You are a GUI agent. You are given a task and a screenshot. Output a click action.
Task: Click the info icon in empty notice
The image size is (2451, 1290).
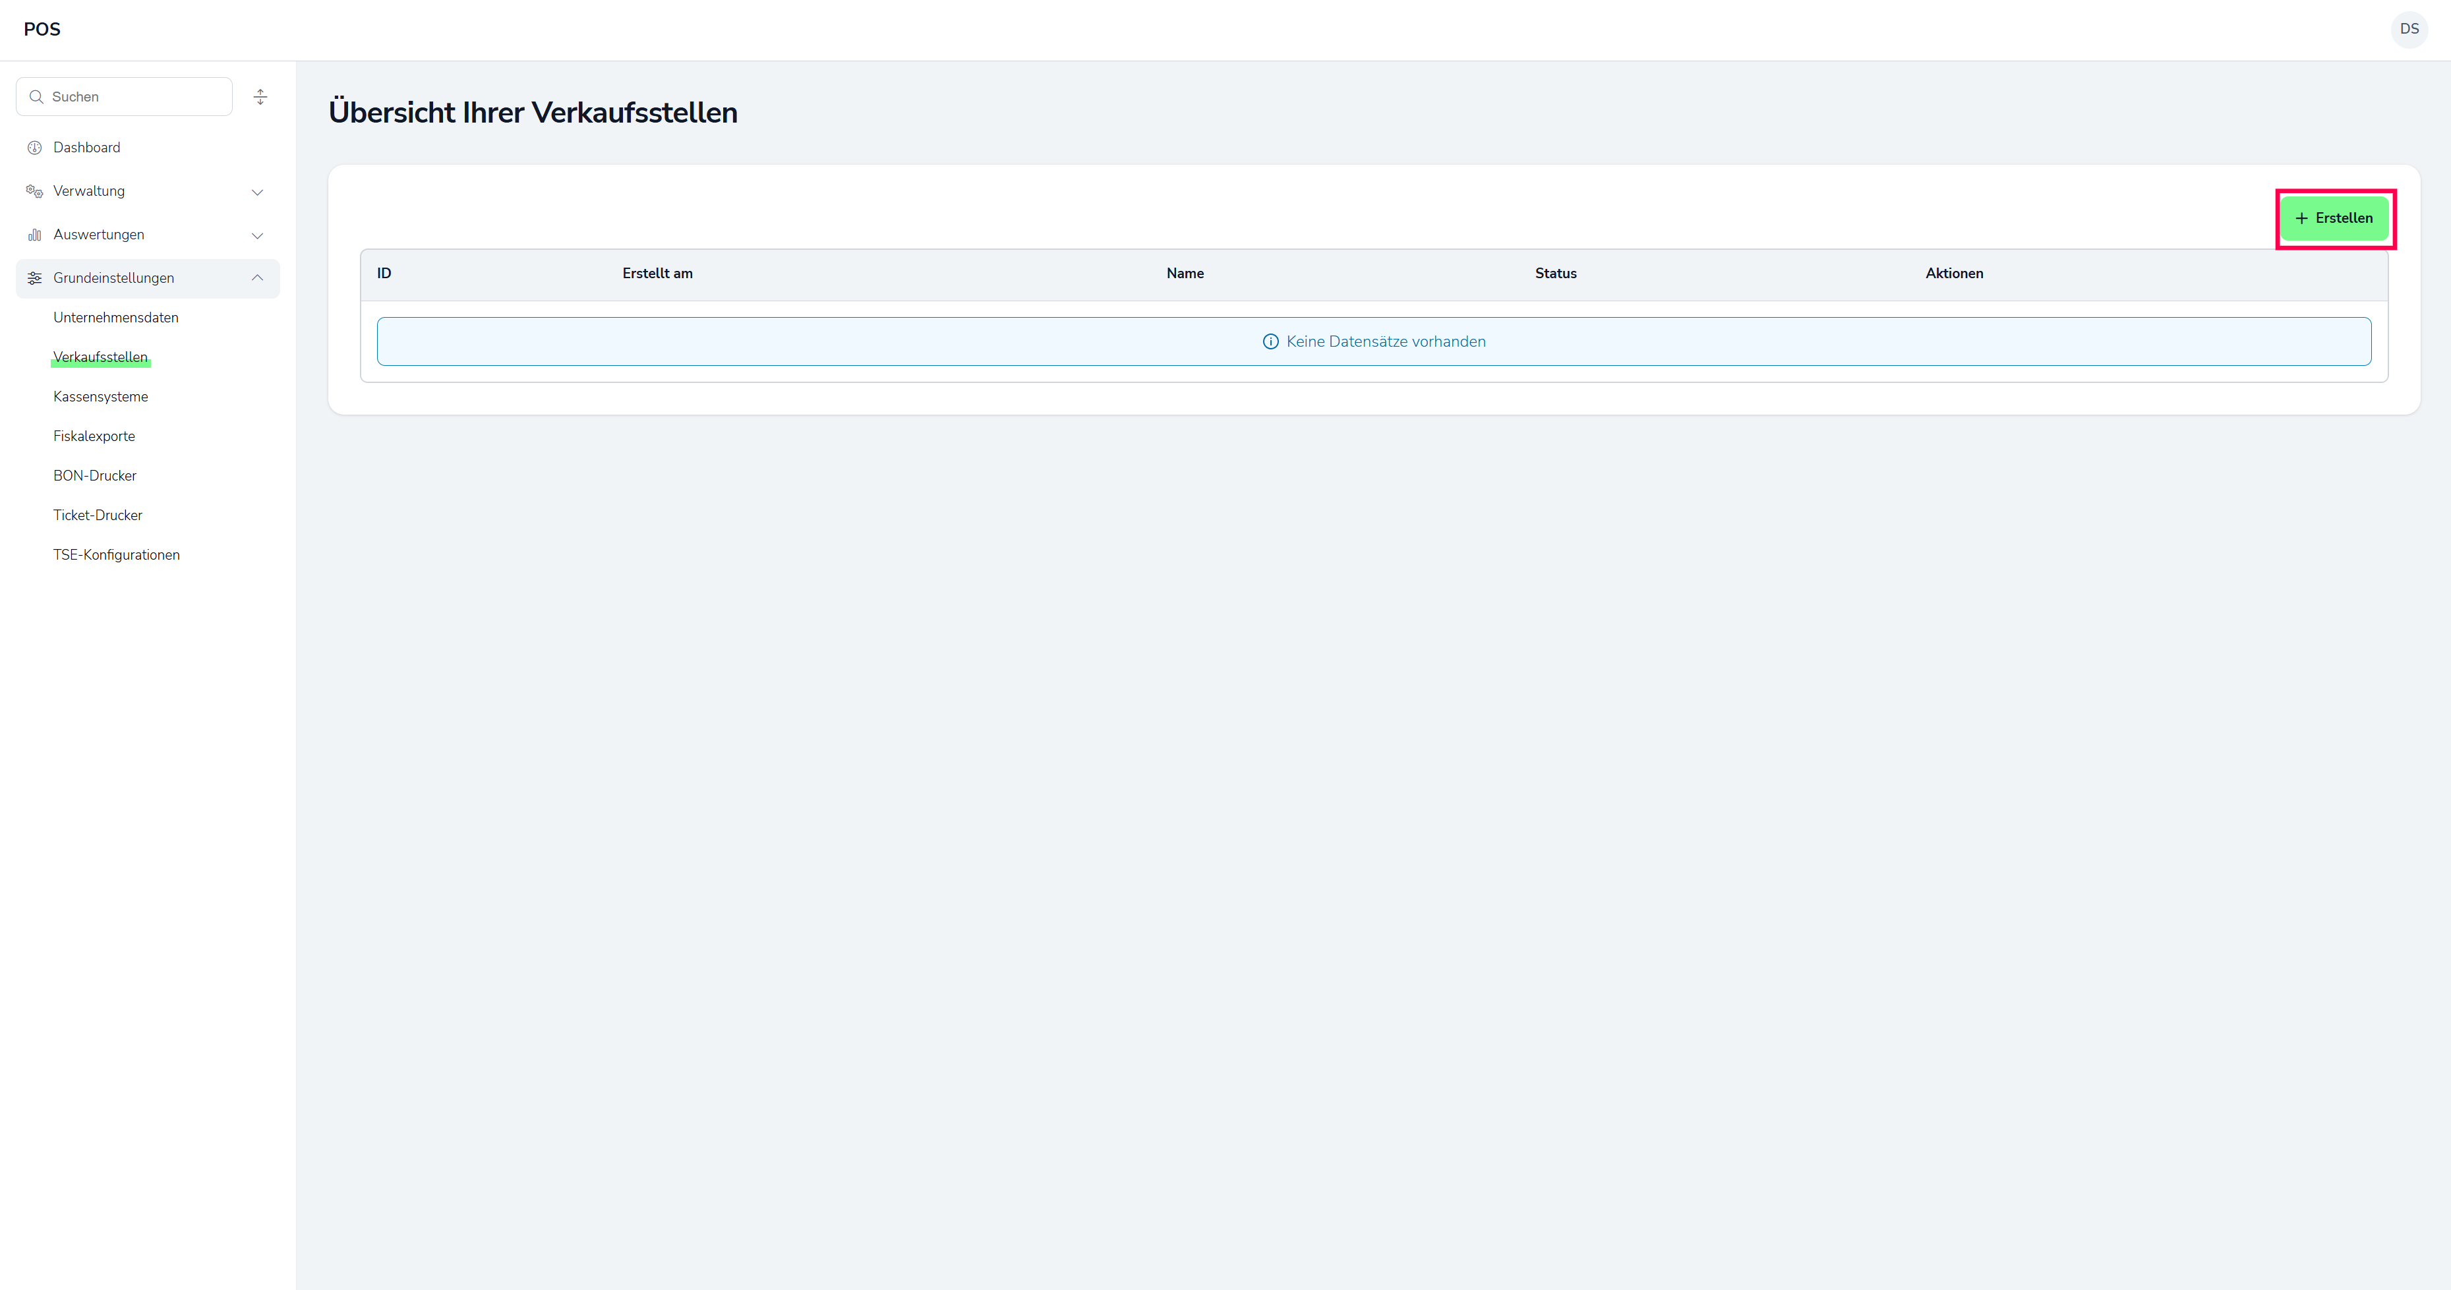point(1270,341)
